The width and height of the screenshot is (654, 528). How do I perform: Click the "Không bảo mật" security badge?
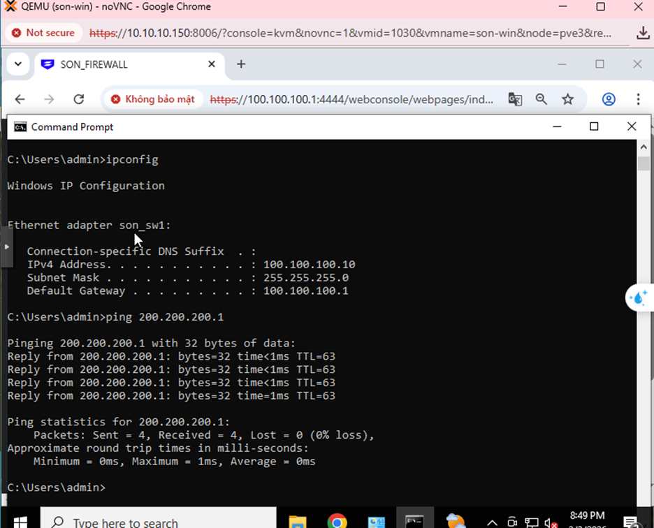152,99
